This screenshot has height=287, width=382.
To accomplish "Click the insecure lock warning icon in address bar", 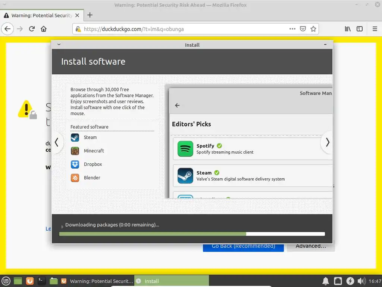I will click(78, 29).
